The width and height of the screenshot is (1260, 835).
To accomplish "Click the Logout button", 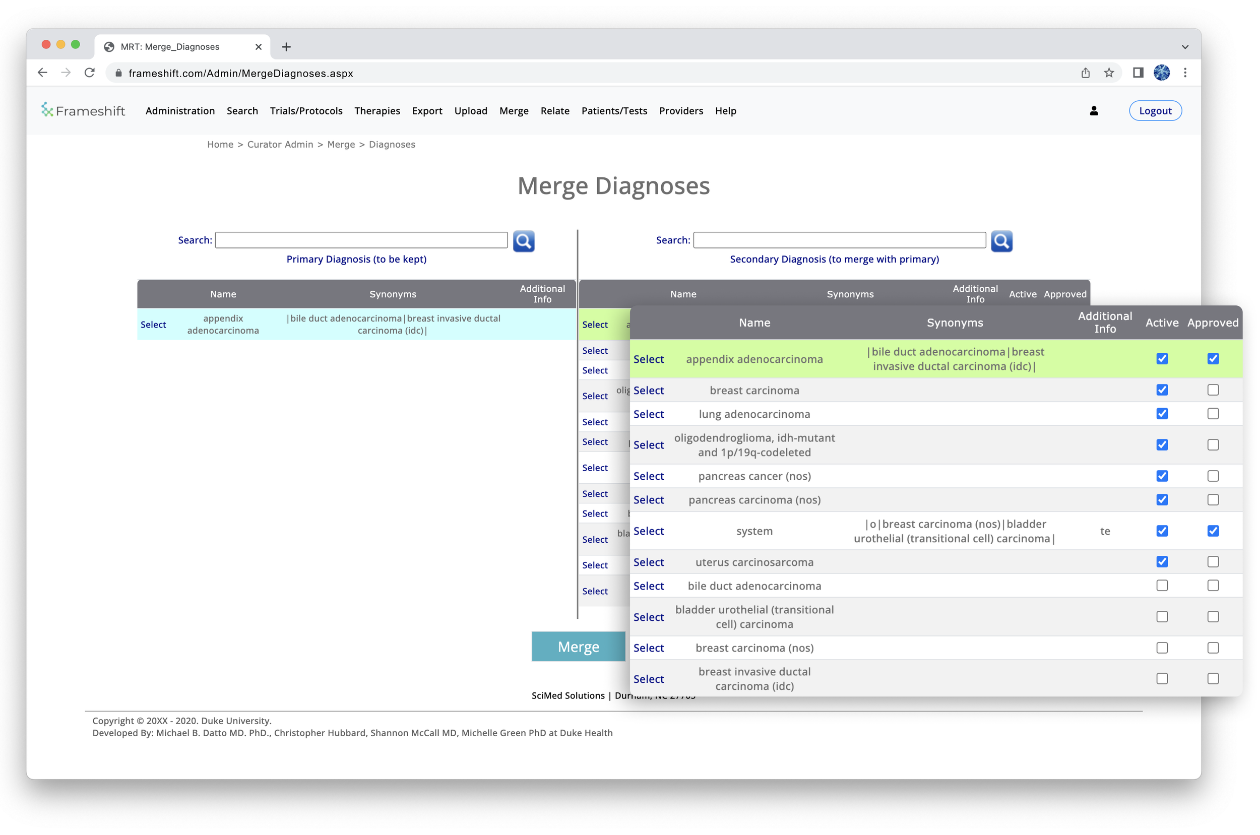I will [1155, 110].
